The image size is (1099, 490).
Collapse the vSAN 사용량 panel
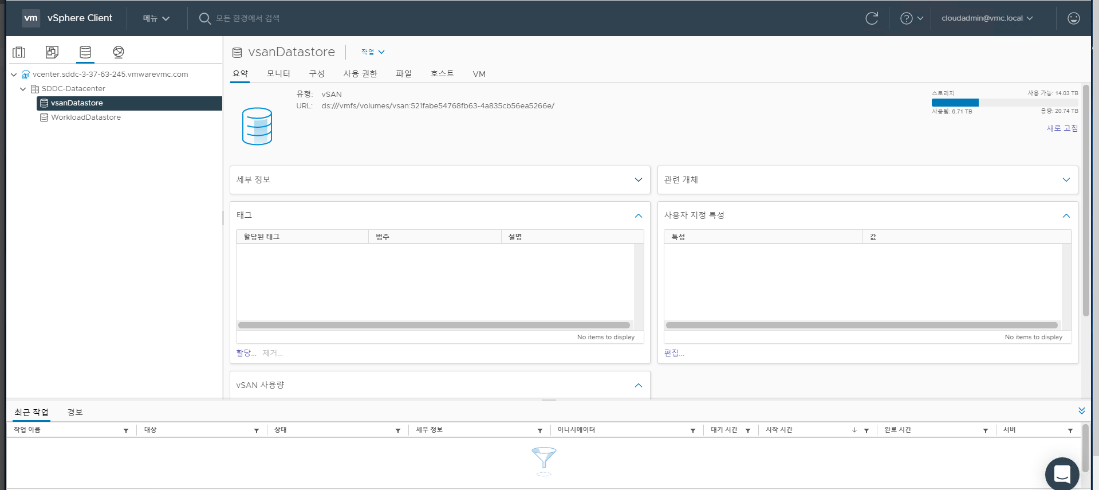coord(639,386)
